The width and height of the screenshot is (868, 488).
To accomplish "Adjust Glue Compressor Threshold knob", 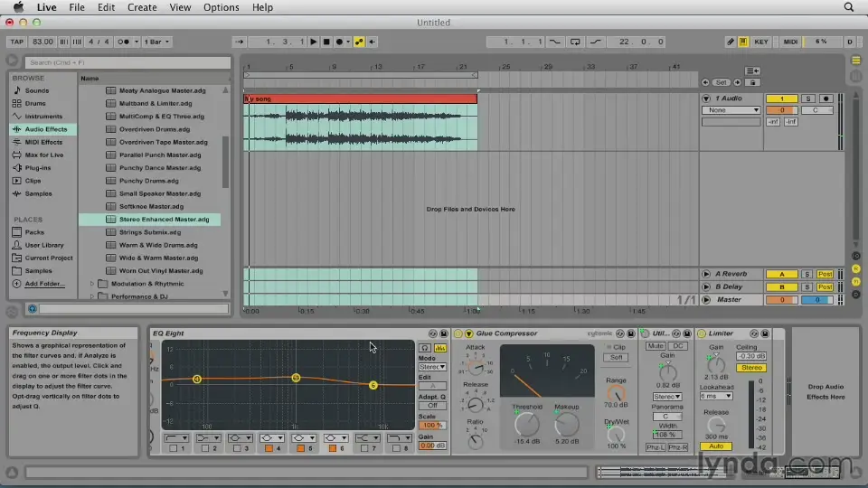I will (x=526, y=424).
